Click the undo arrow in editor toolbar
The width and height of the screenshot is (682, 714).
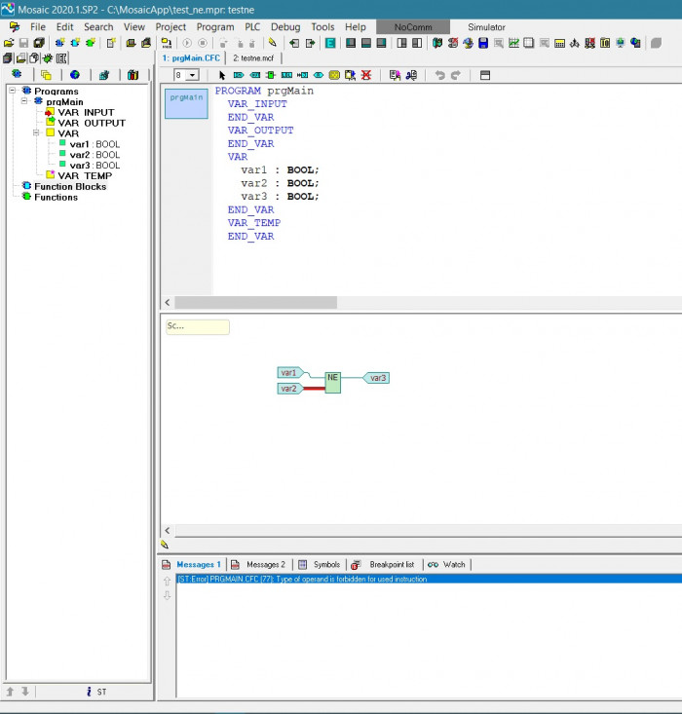tap(439, 75)
